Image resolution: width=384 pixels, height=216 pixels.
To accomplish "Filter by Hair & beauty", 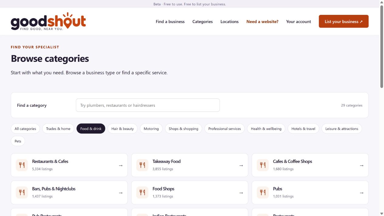I will (123, 129).
